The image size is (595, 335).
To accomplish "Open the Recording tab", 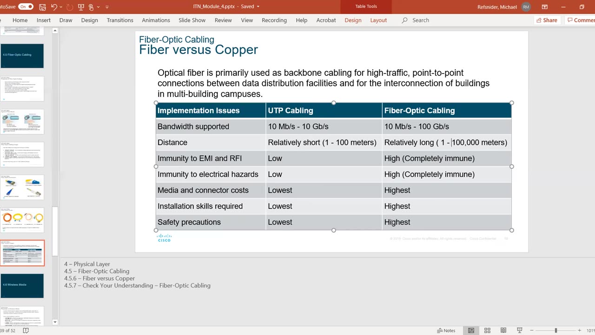I will click(274, 20).
